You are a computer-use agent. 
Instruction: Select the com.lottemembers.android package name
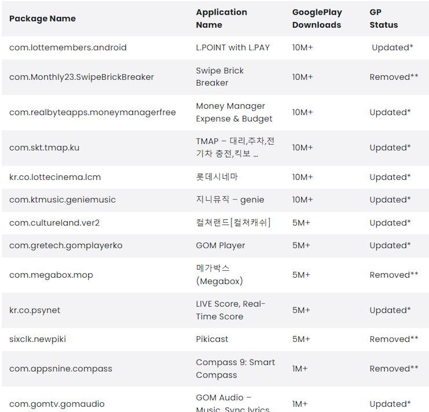68,48
